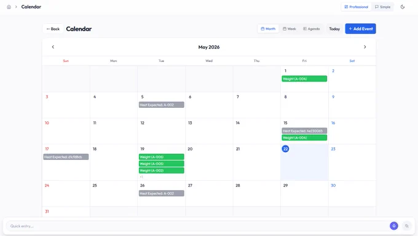Select the Week view tab

(290, 29)
